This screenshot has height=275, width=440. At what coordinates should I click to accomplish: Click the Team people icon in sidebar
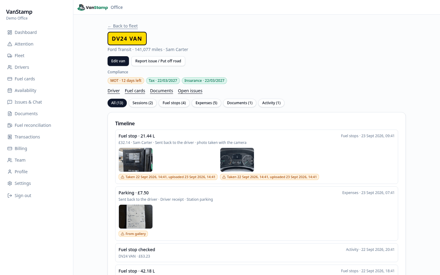click(x=10, y=160)
